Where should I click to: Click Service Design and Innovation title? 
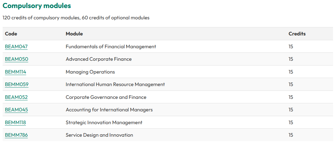click(99, 135)
